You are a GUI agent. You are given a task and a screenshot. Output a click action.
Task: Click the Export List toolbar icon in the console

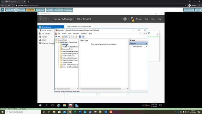click(76, 37)
